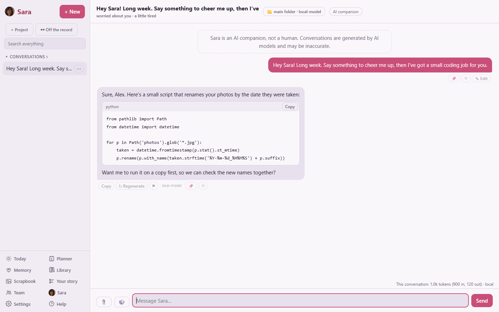Click the dice random prompt button
Screen dimensions: 499x312
pyautogui.click(x=122, y=302)
